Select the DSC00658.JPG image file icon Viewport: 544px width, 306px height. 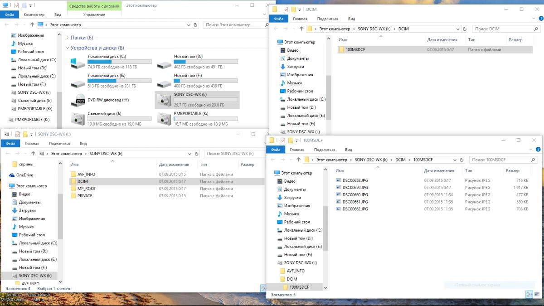[x=338, y=180]
